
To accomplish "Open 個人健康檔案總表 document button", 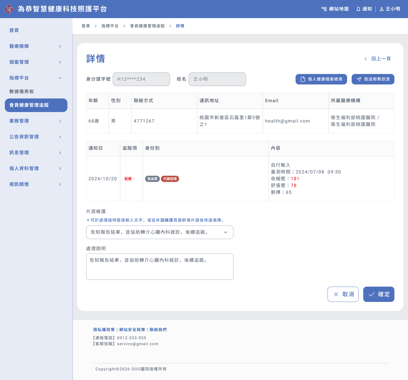I will click(321, 79).
